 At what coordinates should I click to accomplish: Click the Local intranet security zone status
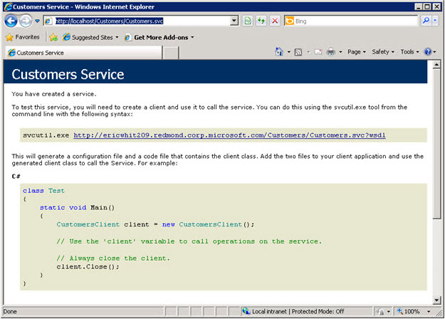tap(293, 311)
